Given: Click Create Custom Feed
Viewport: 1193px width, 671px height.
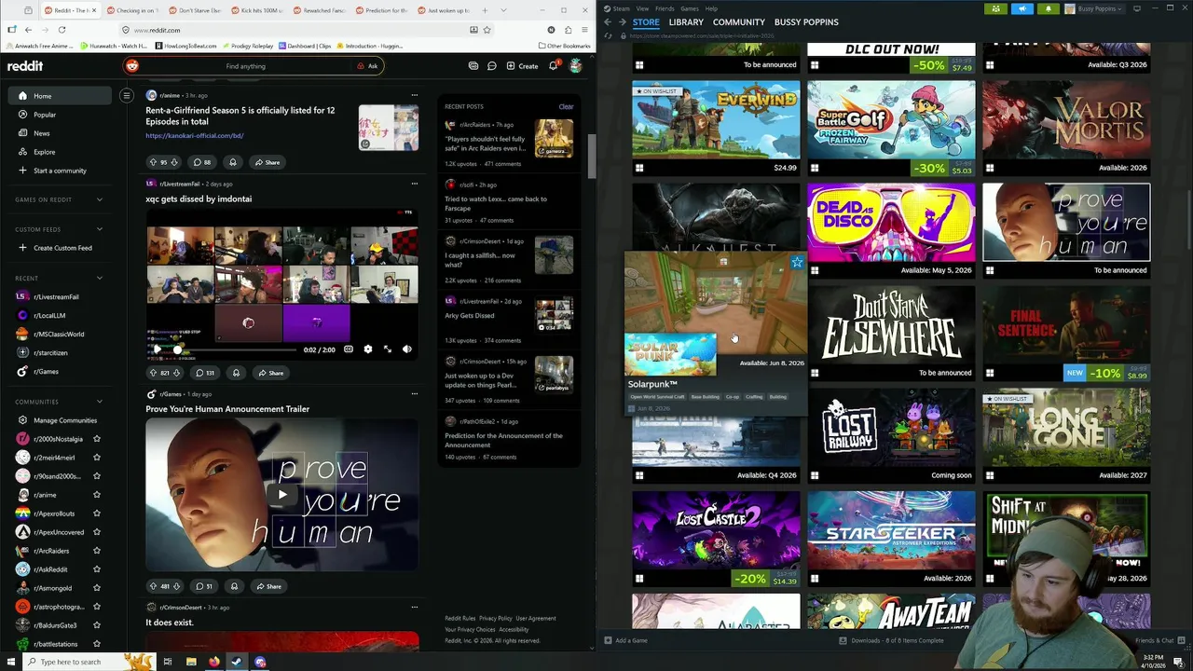Looking at the screenshot, I should point(62,248).
